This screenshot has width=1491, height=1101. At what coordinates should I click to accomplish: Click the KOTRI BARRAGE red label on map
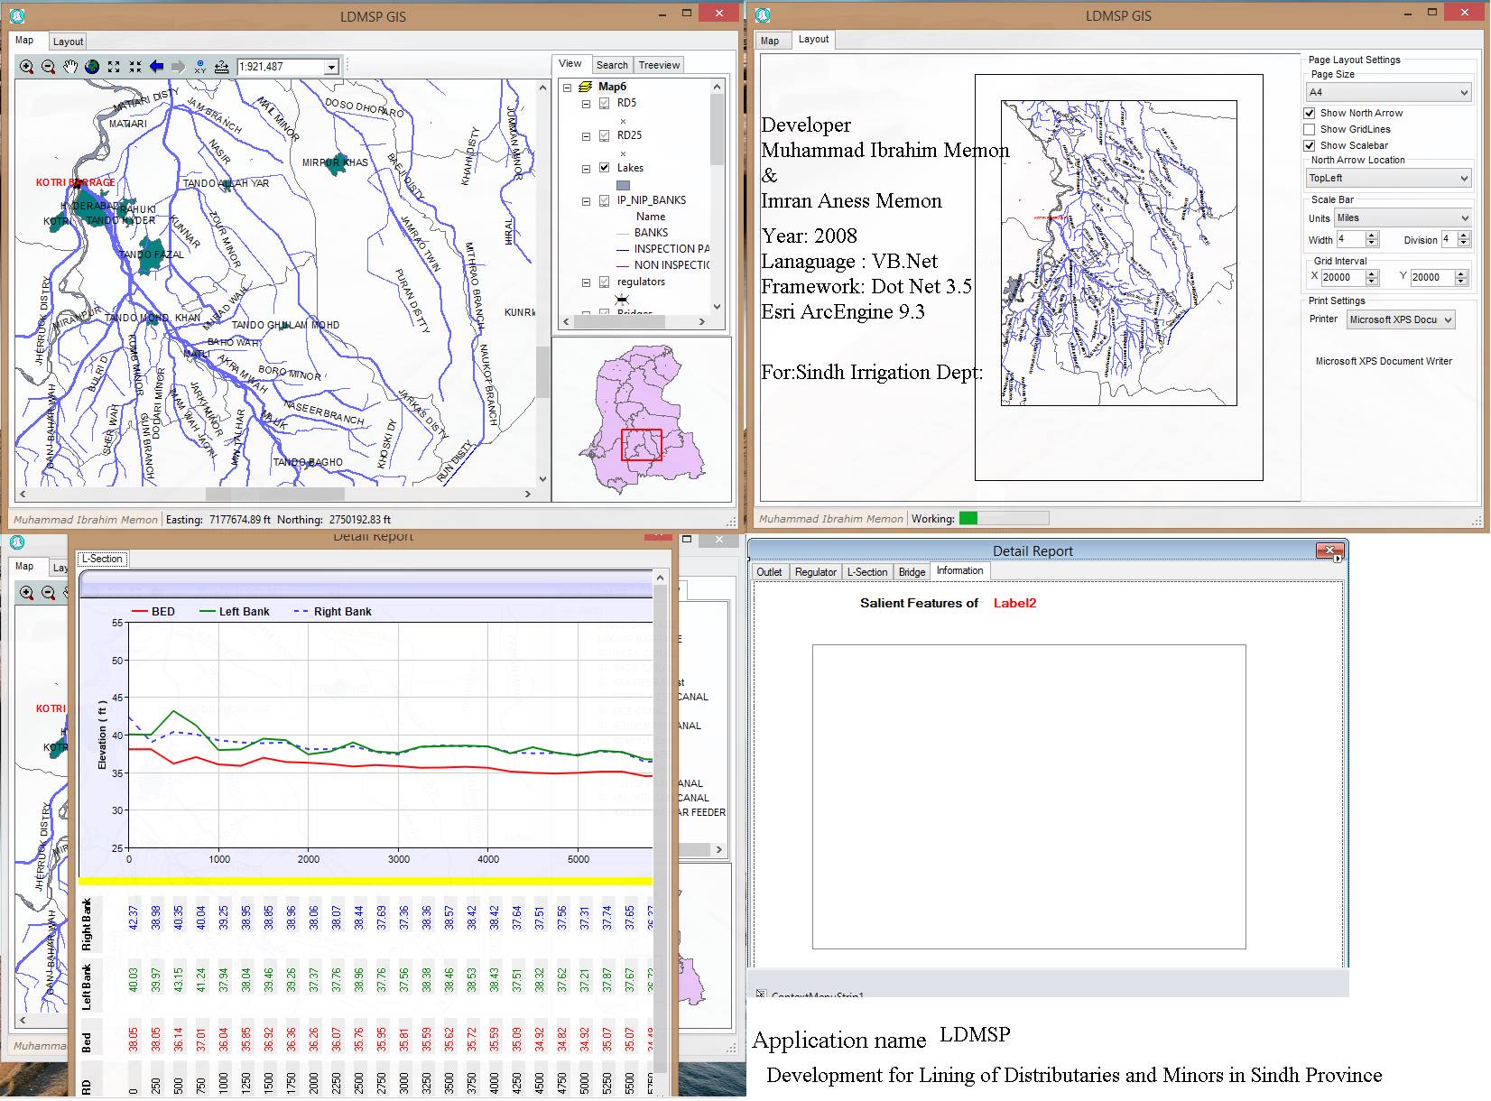point(76,182)
